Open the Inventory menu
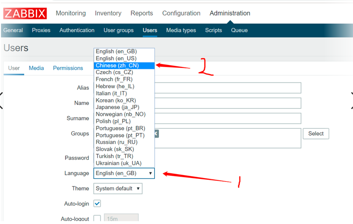This screenshot has height=224, width=353. [x=108, y=13]
